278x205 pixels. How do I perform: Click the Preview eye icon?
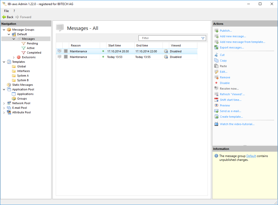coord(216,105)
